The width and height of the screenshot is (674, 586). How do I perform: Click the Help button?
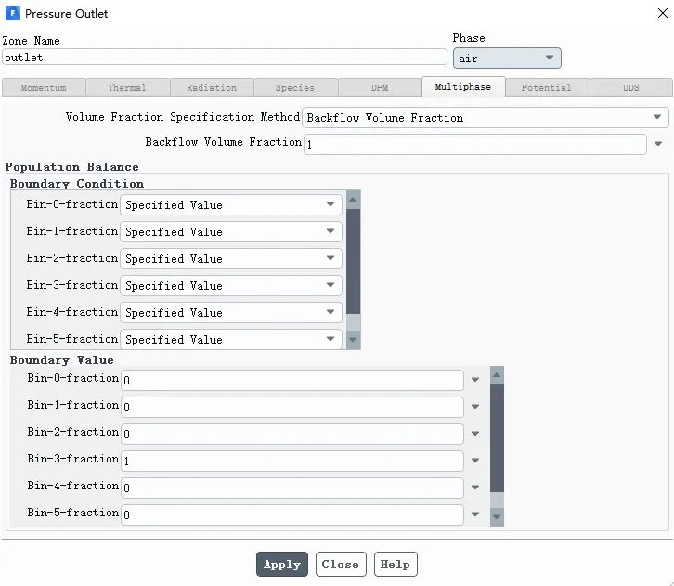click(395, 564)
